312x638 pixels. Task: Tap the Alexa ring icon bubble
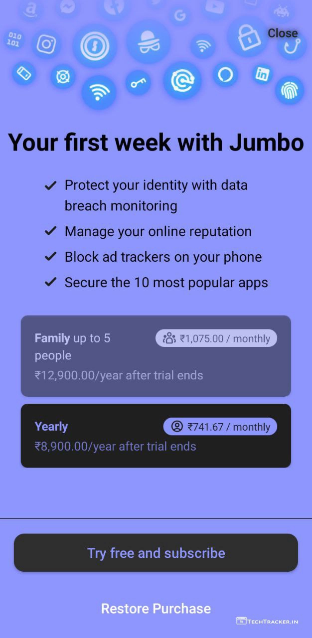tap(225, 75)
